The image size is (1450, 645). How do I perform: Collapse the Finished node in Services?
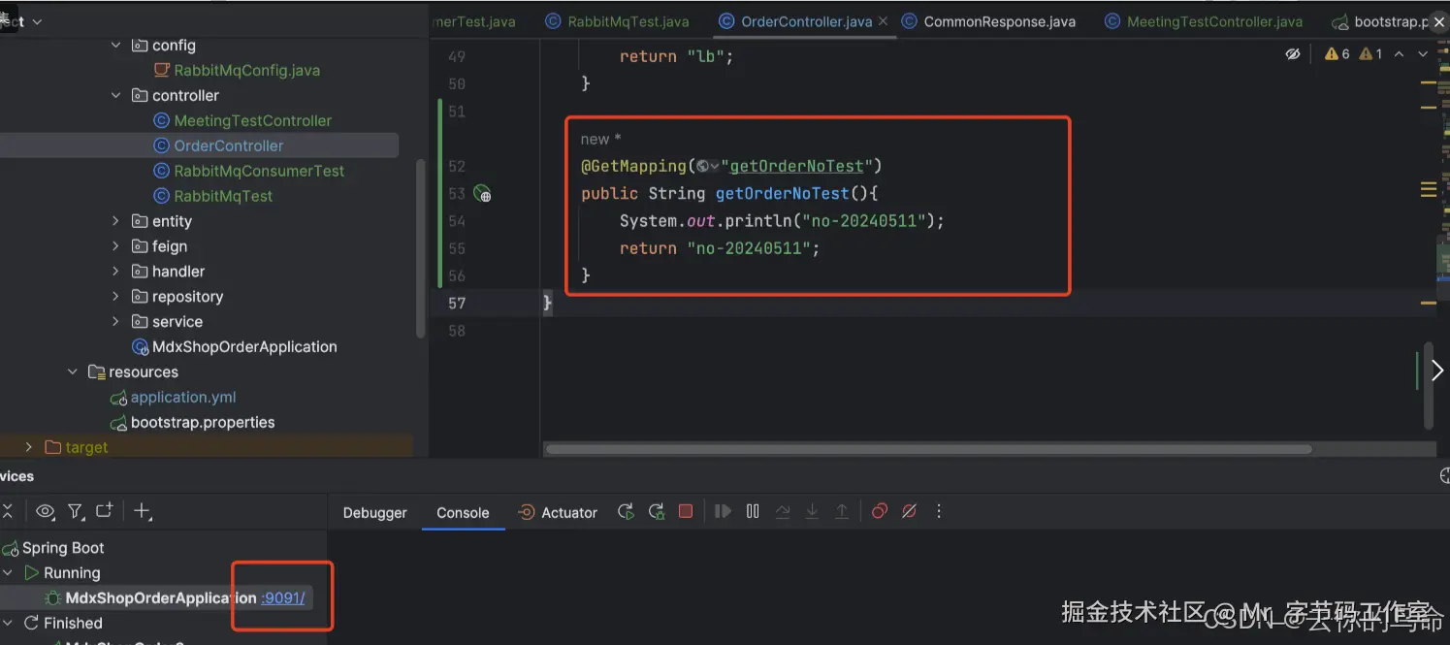pos(8,623)
